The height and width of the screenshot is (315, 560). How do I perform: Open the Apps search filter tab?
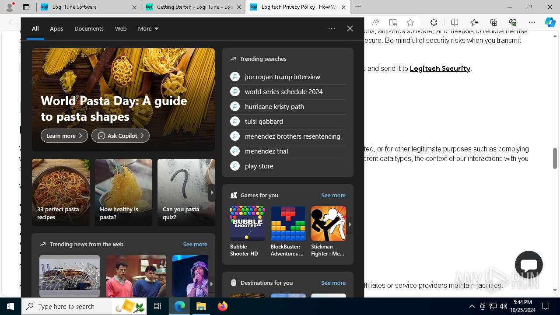pyautogui.click(x=56, y=28)
